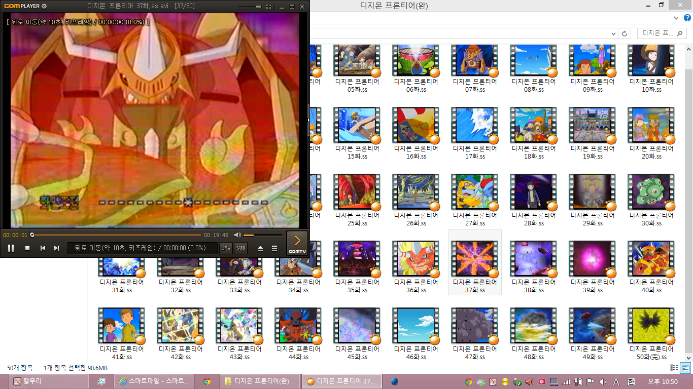This screenshot has width=693, height=389.
Task: Select video 디지몬 프론티어 35화.ss
Action: 357,267
